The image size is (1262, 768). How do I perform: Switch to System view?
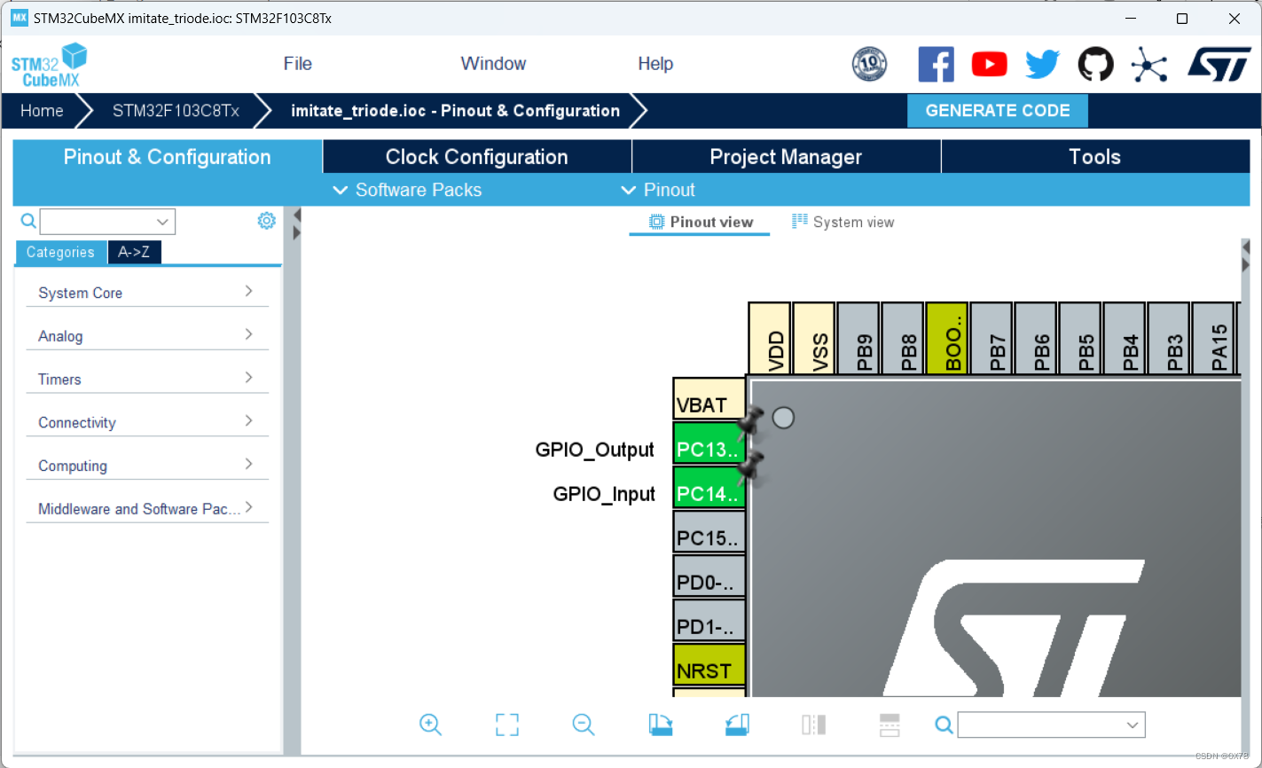point(843,222)
